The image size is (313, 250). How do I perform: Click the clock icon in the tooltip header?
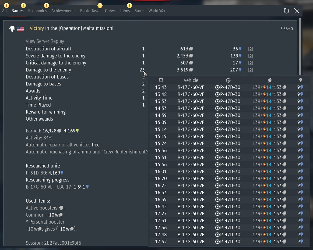coord(161,80)
